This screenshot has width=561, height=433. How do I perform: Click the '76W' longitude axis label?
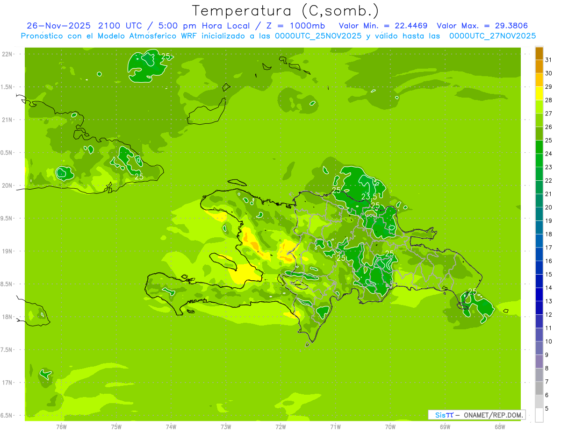61,426
